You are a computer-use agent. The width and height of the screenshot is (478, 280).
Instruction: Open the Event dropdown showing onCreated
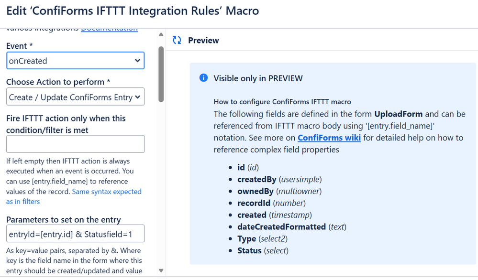click(75, 61)
